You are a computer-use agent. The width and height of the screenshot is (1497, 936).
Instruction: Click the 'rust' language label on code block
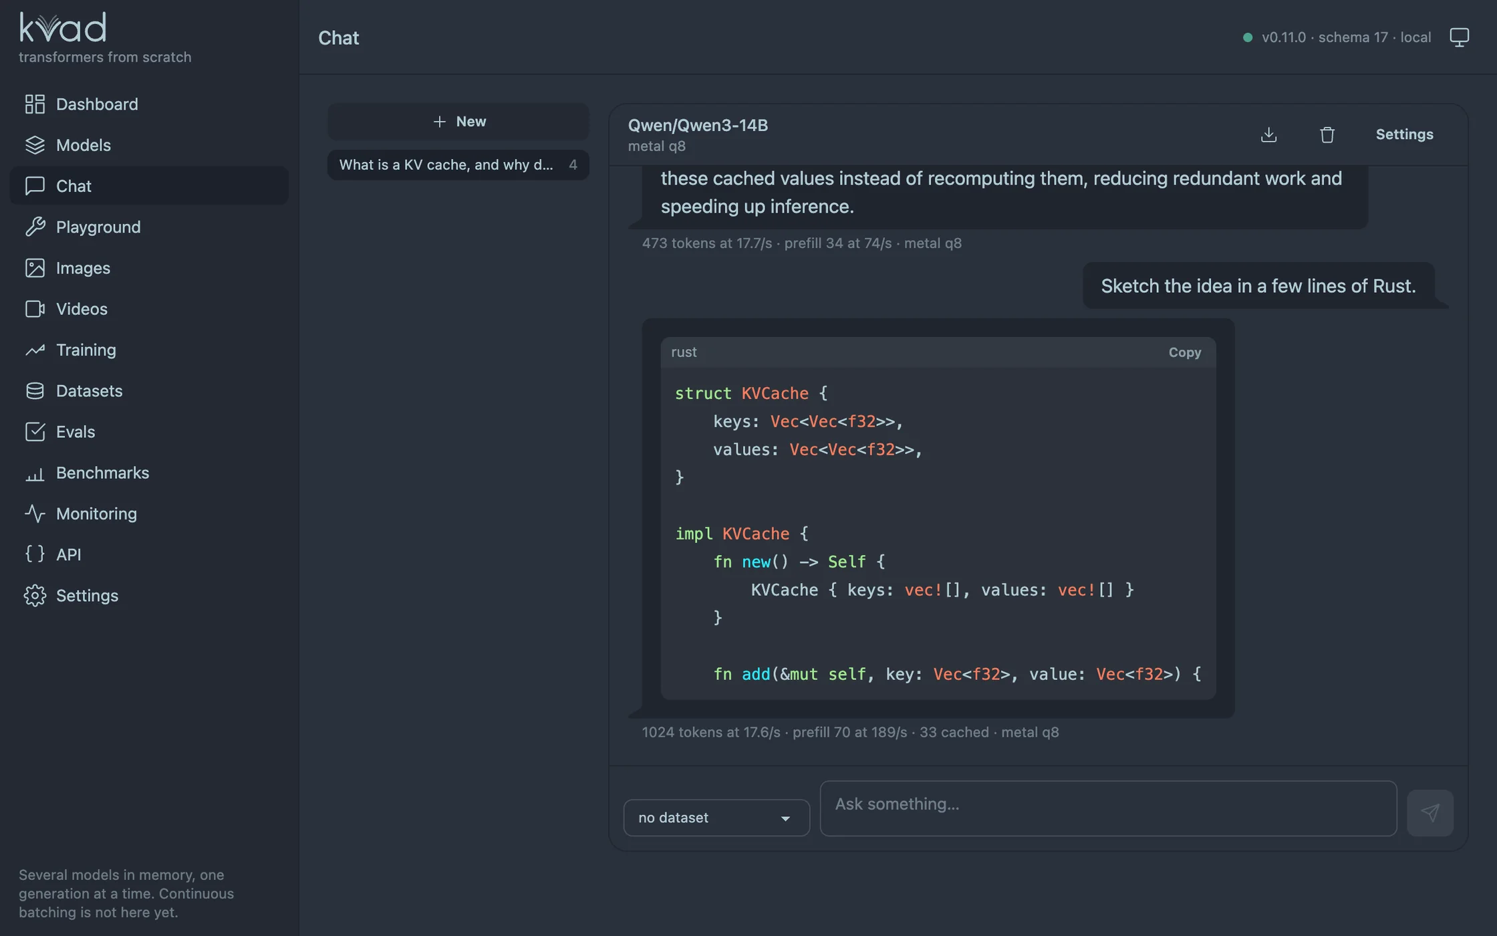coord(684,352)
